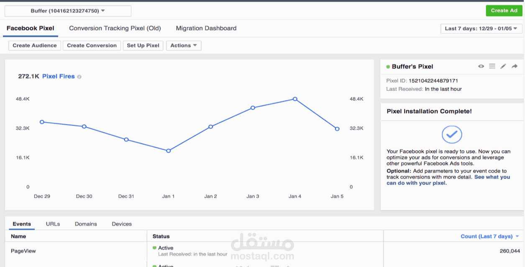Click the green Active indicator for PageView
The height and width of the screenshot is (267, 525).
click(154, 248)
